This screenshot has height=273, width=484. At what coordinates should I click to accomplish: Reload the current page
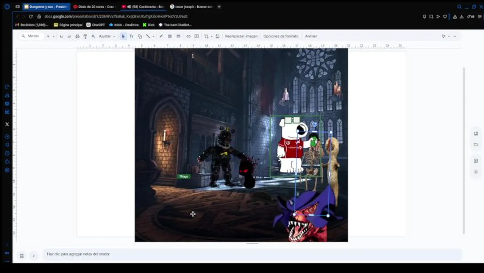(x=31, y=16)
